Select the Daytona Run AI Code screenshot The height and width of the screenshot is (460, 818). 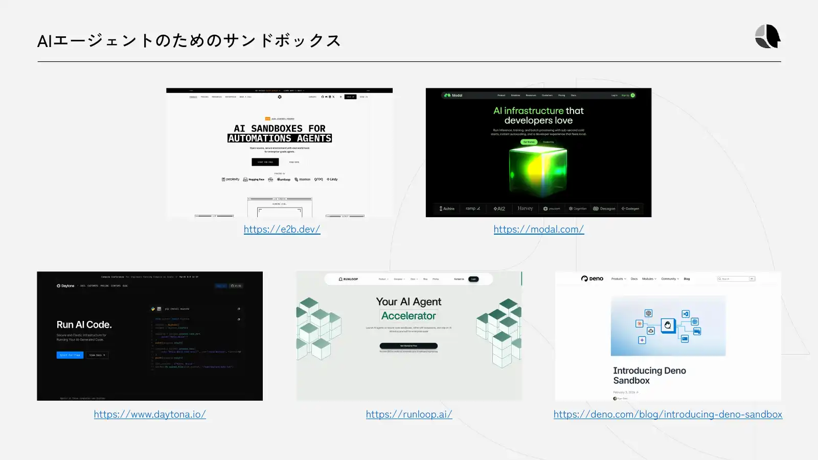[150, 336]
